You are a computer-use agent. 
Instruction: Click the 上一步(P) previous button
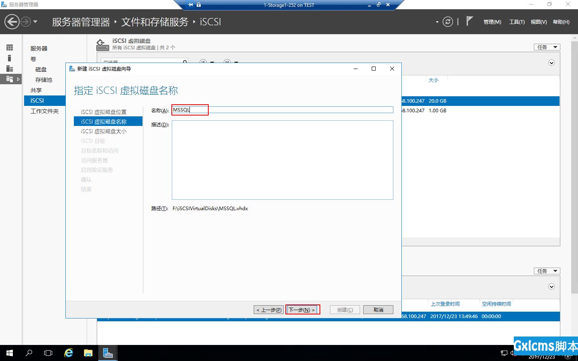(x=269, y=310)
